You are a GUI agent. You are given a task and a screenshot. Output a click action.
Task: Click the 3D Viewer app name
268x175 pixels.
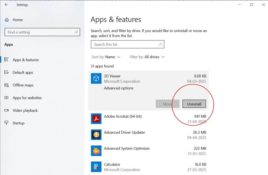[112, 76]
